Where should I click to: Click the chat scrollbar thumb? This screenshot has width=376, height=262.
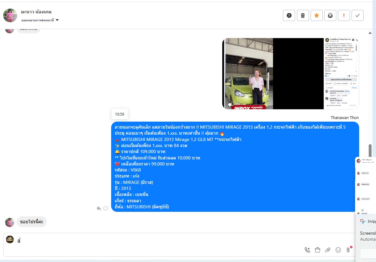coord(370,151)
